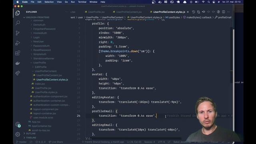Click the Babel JavaScript language mode

coord(182,142)
